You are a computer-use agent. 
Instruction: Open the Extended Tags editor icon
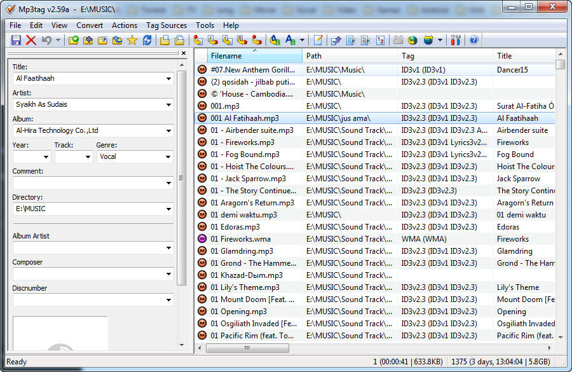click(318, 40)
